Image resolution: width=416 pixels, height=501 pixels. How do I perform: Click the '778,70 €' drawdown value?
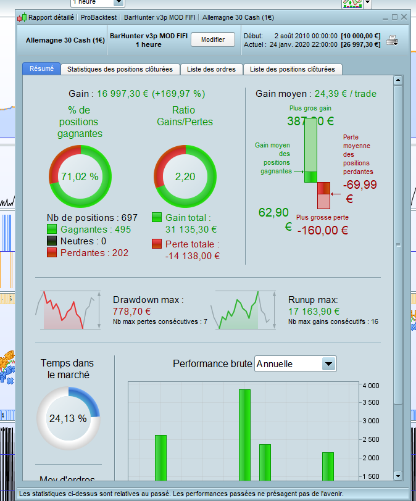tap(131, 311)
